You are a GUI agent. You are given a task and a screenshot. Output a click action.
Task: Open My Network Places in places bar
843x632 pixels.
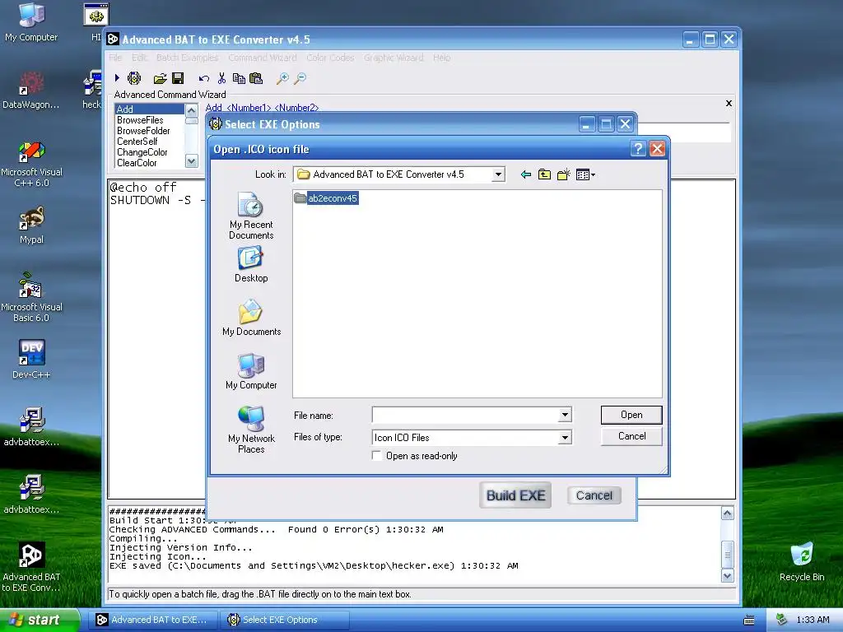(x=251, y=430)
